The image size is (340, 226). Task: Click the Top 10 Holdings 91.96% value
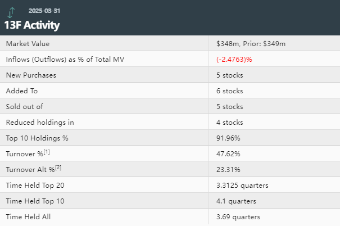(228, 138)
